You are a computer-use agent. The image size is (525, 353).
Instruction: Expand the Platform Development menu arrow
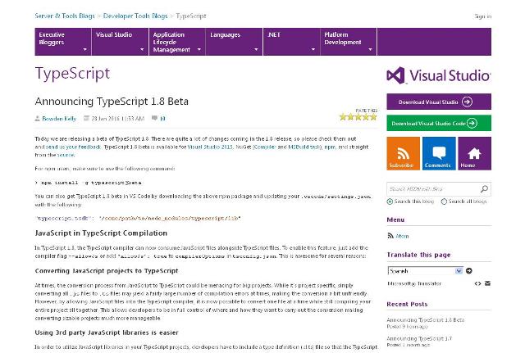click(x=370, y=49)
